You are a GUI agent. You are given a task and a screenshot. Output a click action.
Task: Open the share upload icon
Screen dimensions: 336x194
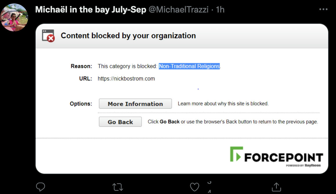(277, 187)
